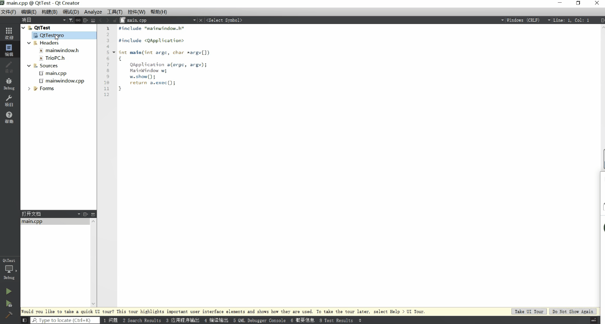
Task: Click Do Not Show Again button
Action: (573, 312)
